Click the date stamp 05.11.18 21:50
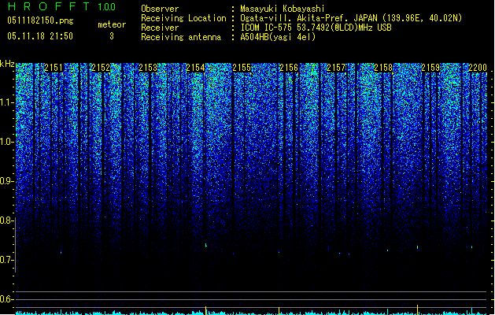The image size is (495, 315). coord(40,36)
